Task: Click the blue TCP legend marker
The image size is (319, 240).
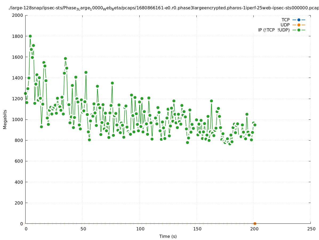Action: pos(299,20)
